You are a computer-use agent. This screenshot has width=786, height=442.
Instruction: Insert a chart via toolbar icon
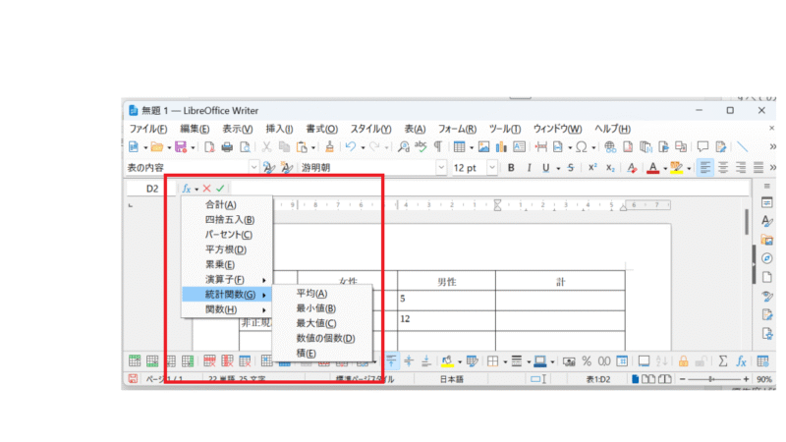(501, 146)
